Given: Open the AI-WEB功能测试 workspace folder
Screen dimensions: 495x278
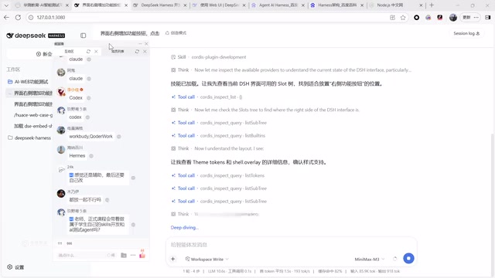Looking at the screenshot, I should pos(31,82).
